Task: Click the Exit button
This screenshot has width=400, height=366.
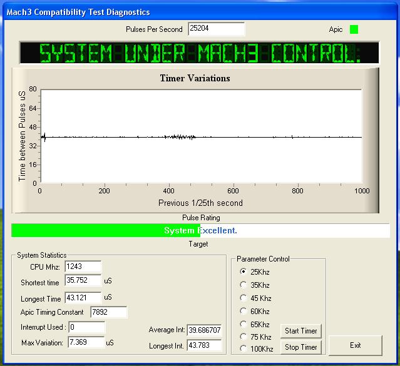Action: pos(355,345)
